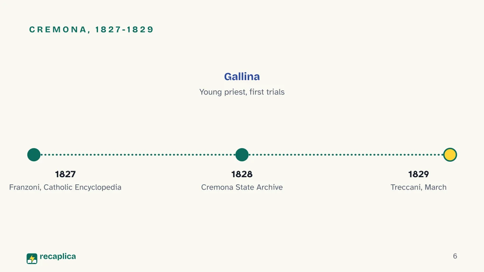Click the 1829 year label
The image size is (484, 272).
(x=419, y=174)
